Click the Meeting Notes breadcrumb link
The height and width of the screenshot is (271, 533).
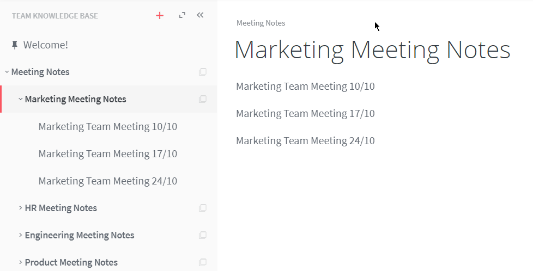(261, 23)
